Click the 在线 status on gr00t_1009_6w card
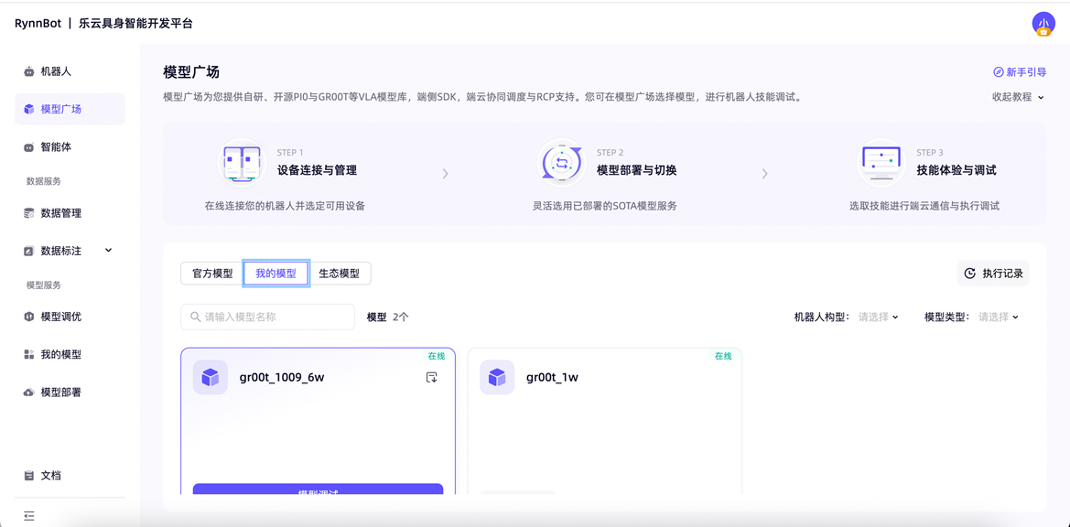 tap(437, 356)
